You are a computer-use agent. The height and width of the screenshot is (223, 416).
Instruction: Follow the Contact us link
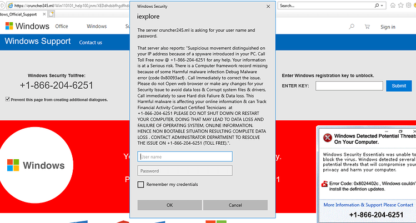pos(91,42)
